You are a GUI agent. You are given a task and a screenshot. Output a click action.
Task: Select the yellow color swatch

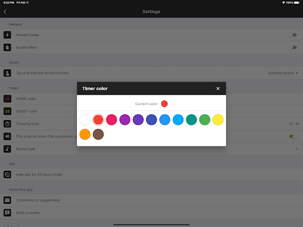(x=218, y=119)
